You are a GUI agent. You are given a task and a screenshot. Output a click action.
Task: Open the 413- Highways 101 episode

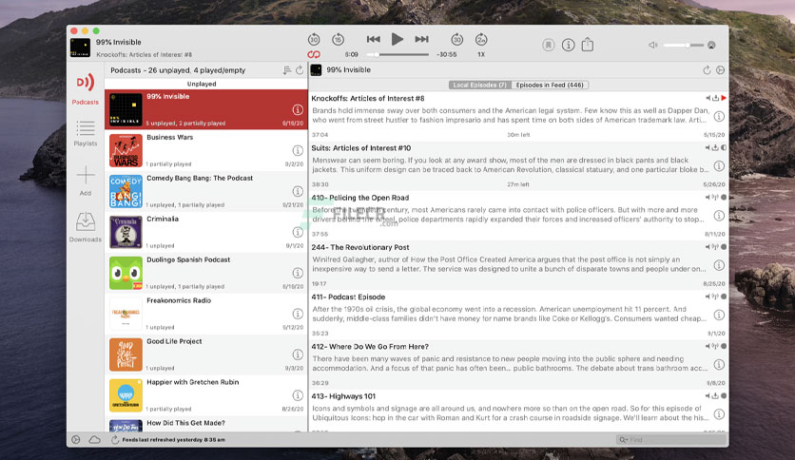click(518, 411)
